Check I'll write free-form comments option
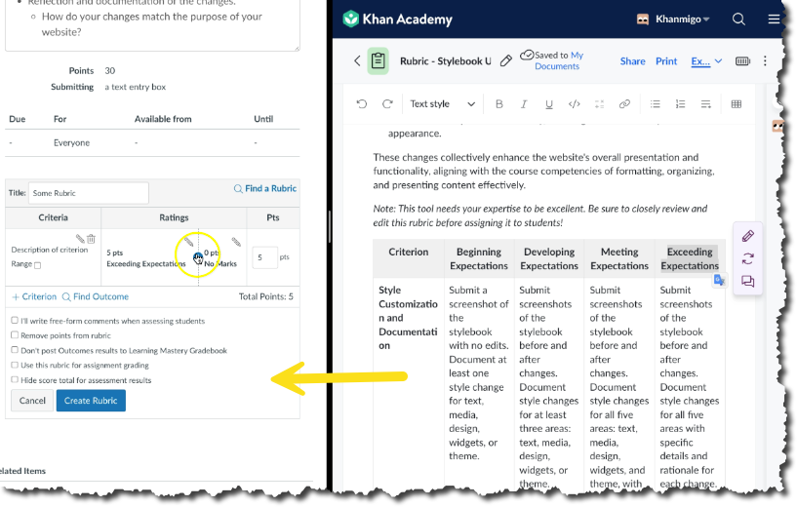 point(15,321)
